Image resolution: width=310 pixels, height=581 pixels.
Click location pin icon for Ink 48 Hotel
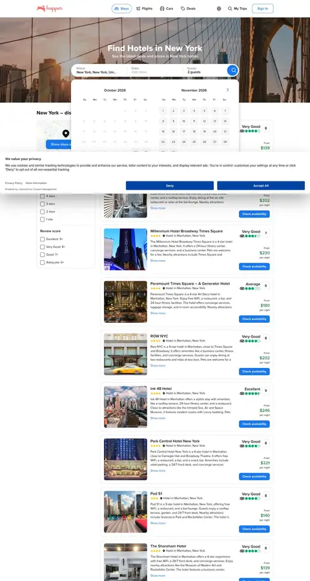click(x=164, y=393)
